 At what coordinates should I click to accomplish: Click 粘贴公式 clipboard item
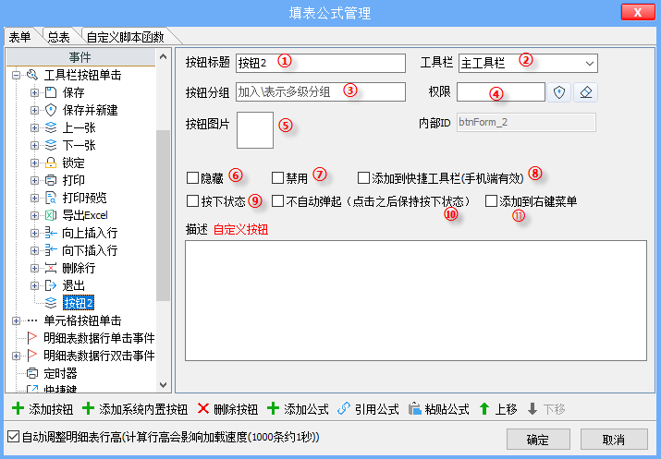coord(438,409)
